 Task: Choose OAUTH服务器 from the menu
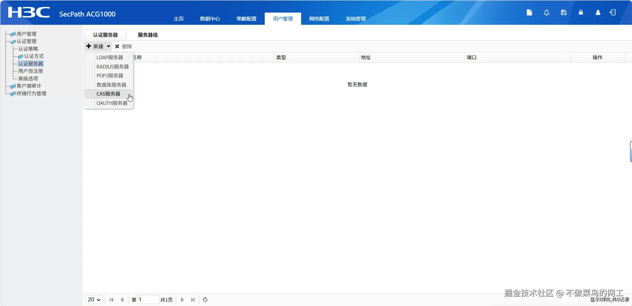(x=109, y=103)
